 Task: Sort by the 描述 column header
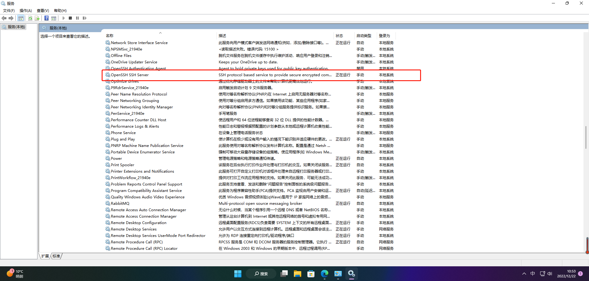tap(222, 36)
